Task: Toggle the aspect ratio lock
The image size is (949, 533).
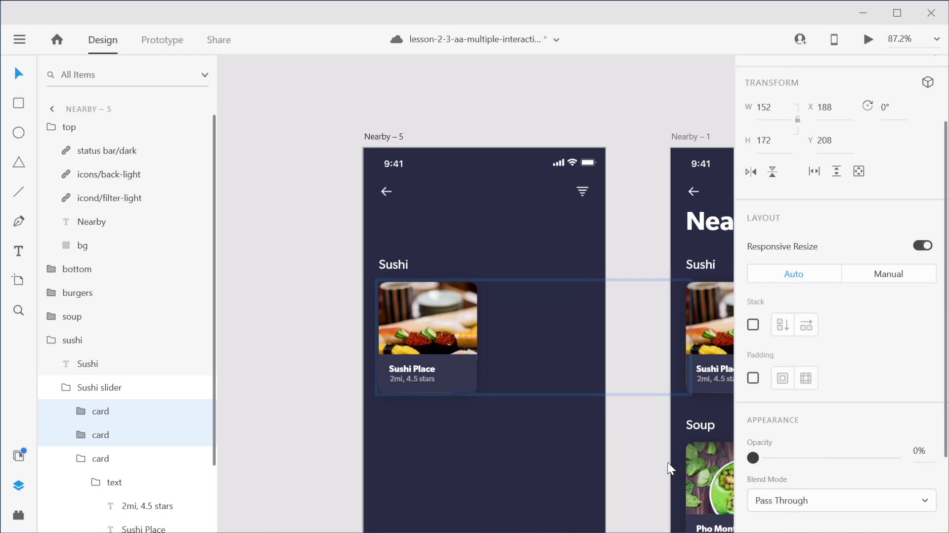Action: point(797,119)
